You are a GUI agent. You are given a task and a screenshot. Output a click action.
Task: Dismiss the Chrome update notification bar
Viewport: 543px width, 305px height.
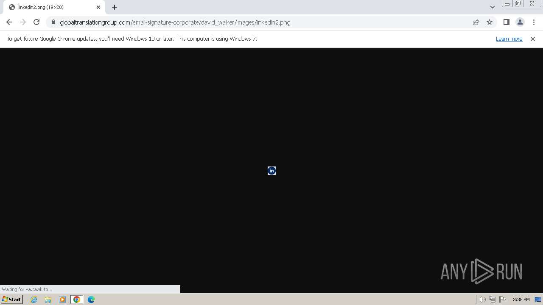[x=533, y=39]
